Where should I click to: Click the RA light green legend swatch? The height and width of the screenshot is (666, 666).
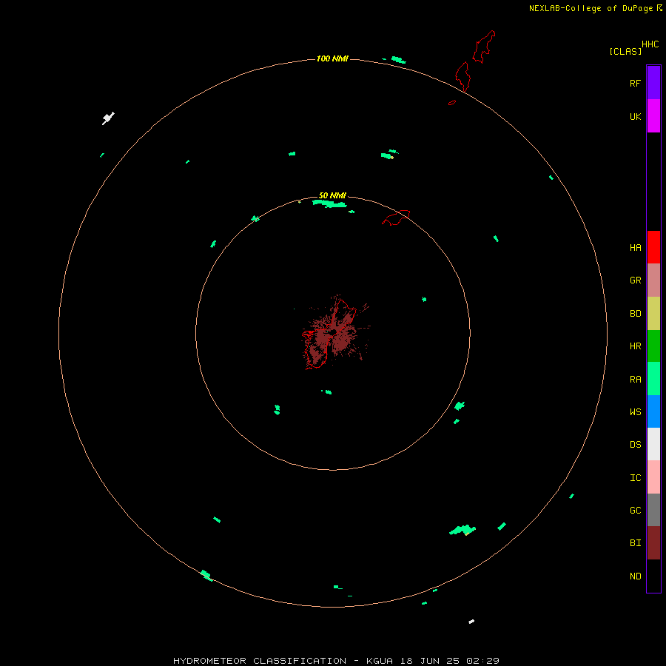[x=653, y=379]
